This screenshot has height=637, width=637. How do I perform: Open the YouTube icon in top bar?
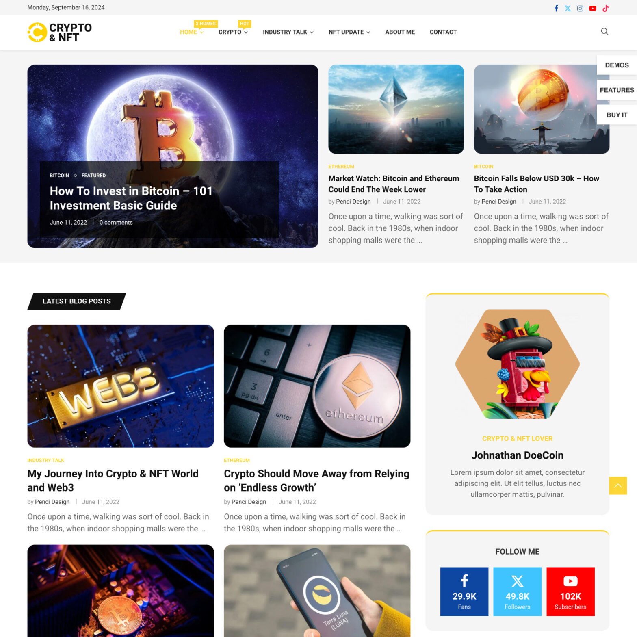593,8
